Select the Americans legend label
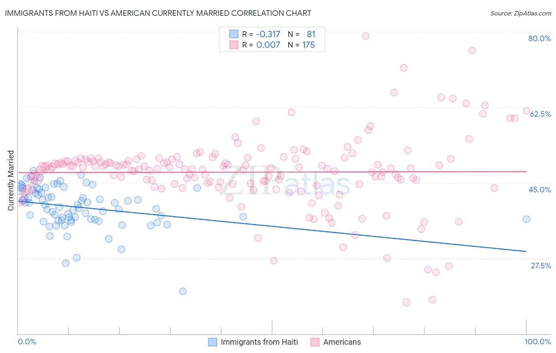 point(342,342)
